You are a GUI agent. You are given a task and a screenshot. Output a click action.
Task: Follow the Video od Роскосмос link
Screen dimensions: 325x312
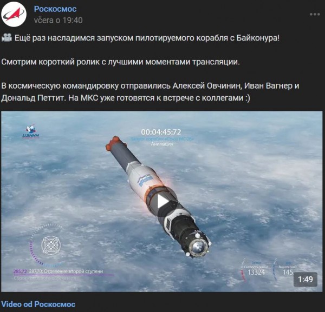coord(38,304)
